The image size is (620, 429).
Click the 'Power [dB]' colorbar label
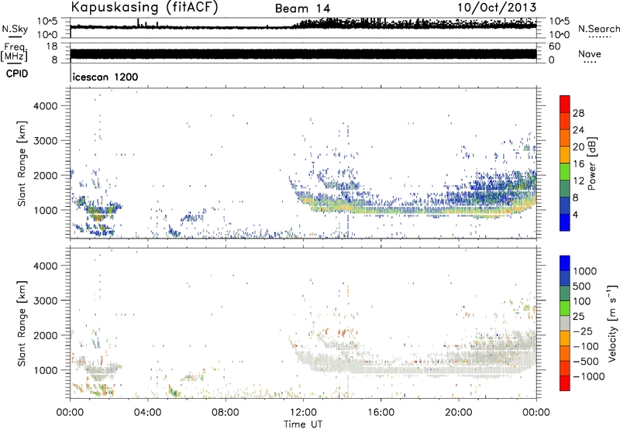point(591,163)
